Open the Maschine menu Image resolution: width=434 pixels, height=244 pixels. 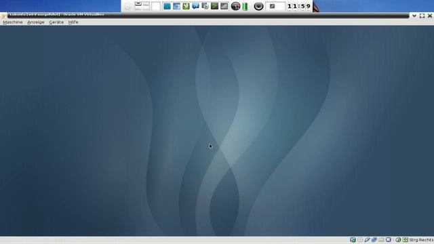coord(13,22)
